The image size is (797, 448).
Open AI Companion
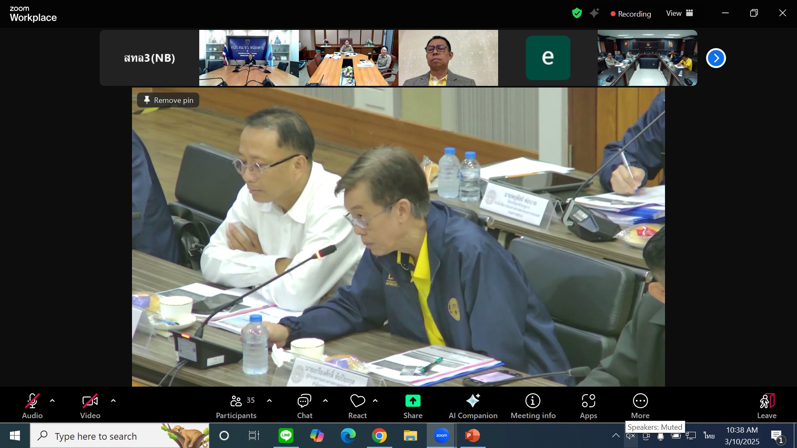coord(473,406)
